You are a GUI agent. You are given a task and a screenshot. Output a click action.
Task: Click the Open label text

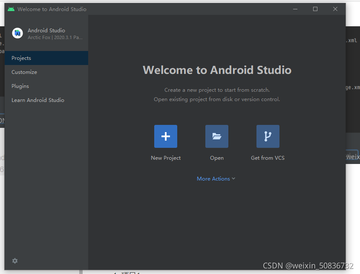point(217,158)
